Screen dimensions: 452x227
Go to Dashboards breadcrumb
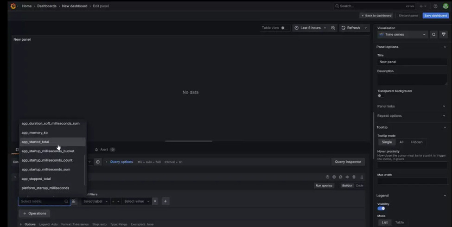coord(47,6)
